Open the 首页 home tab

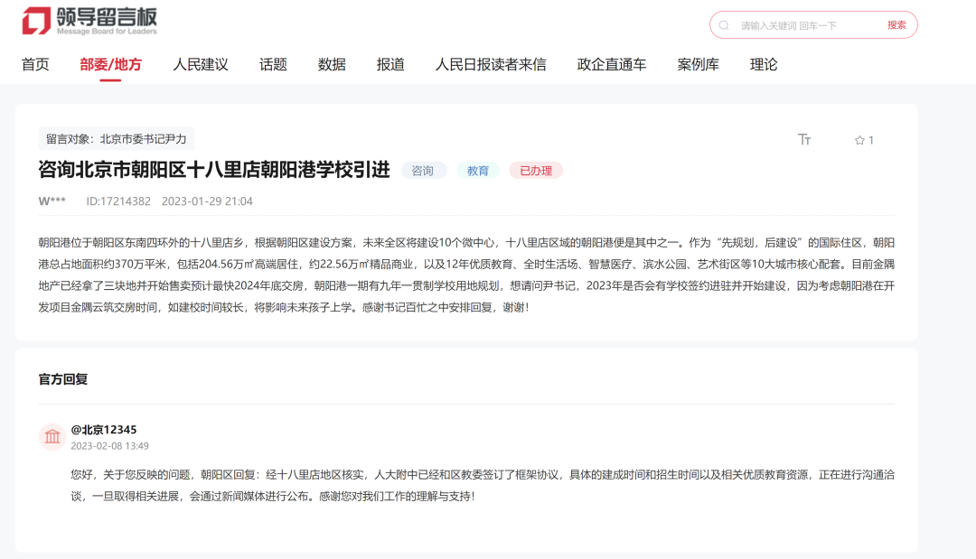[35, 65]
